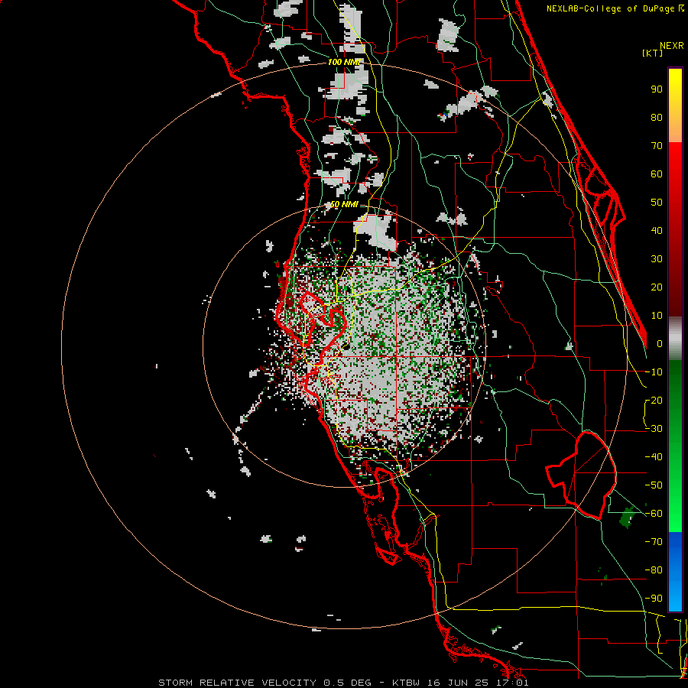Viewport: 688px width, 688px height.
Task: Click the -40 value on velocity scale
Action: tap(654, 457)
